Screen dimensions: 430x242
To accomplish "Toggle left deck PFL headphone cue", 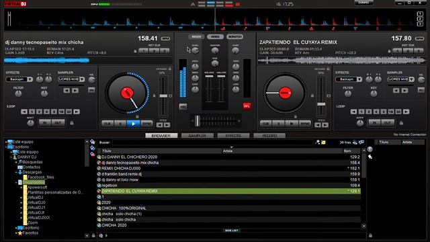I will [183, 106].
